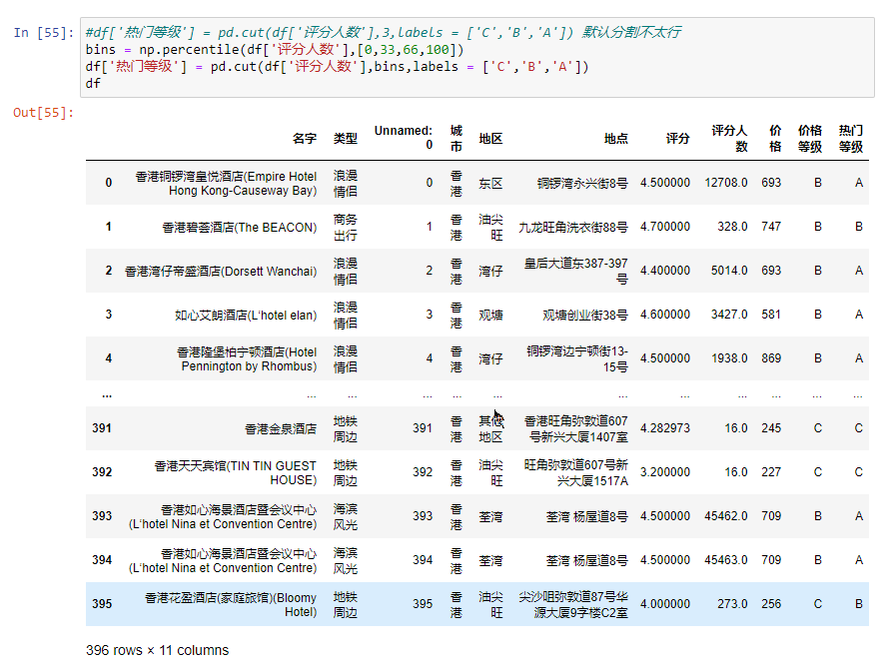
Task: Click row index 394
Action: pos(102,560)
